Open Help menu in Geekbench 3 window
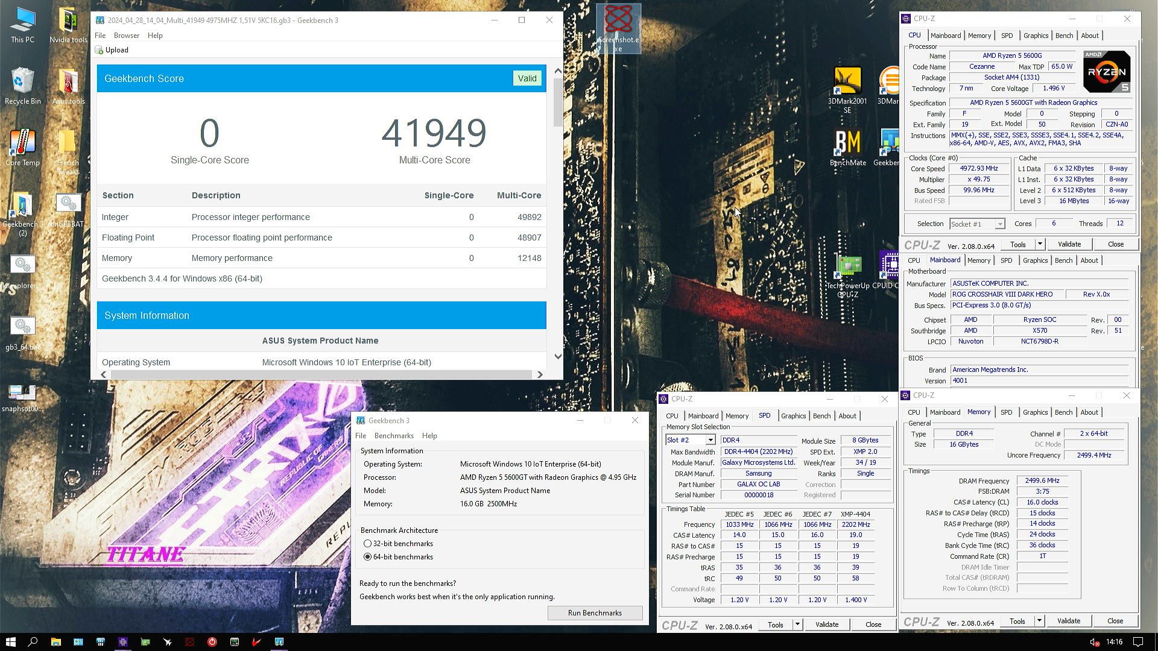1158x651 pixels. [x=429, y=436]
